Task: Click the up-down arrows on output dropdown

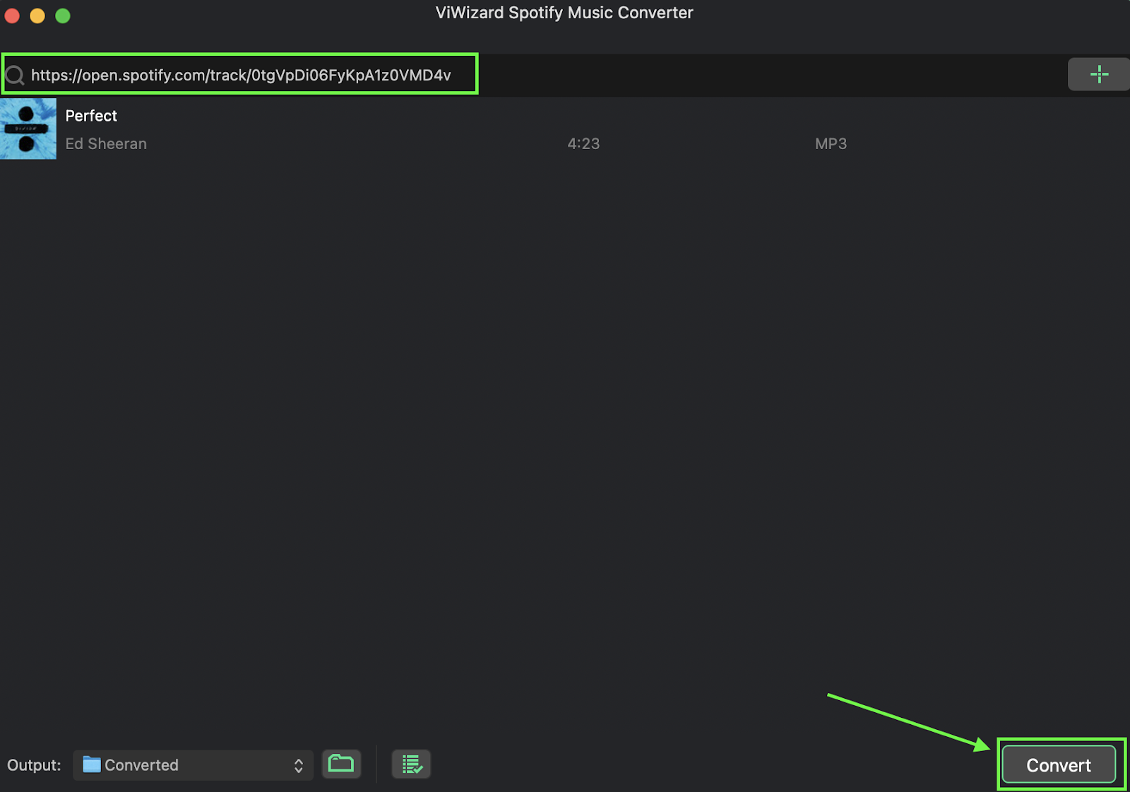Action: click(299, 766)
